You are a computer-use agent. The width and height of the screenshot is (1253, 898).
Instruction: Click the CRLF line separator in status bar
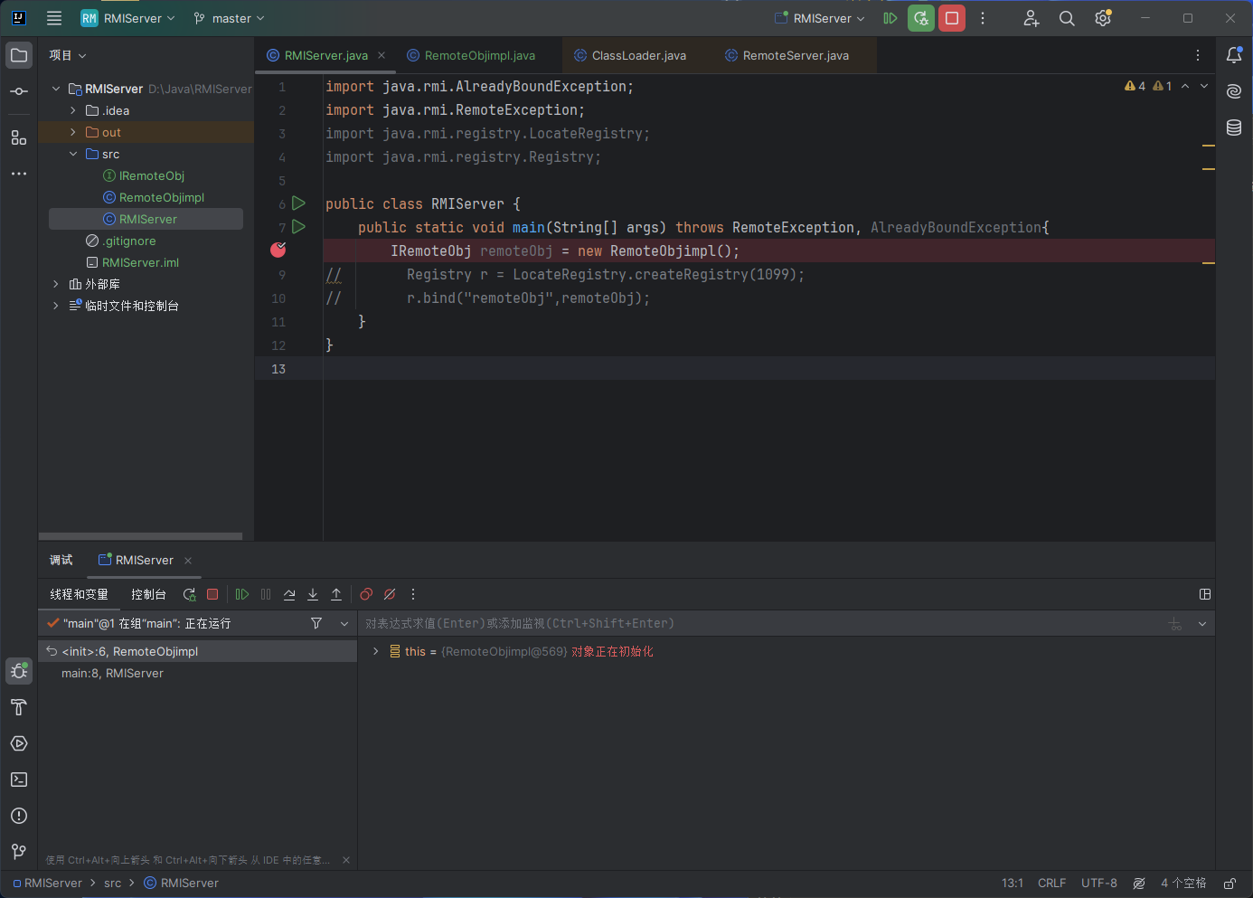coord(1052,884)
